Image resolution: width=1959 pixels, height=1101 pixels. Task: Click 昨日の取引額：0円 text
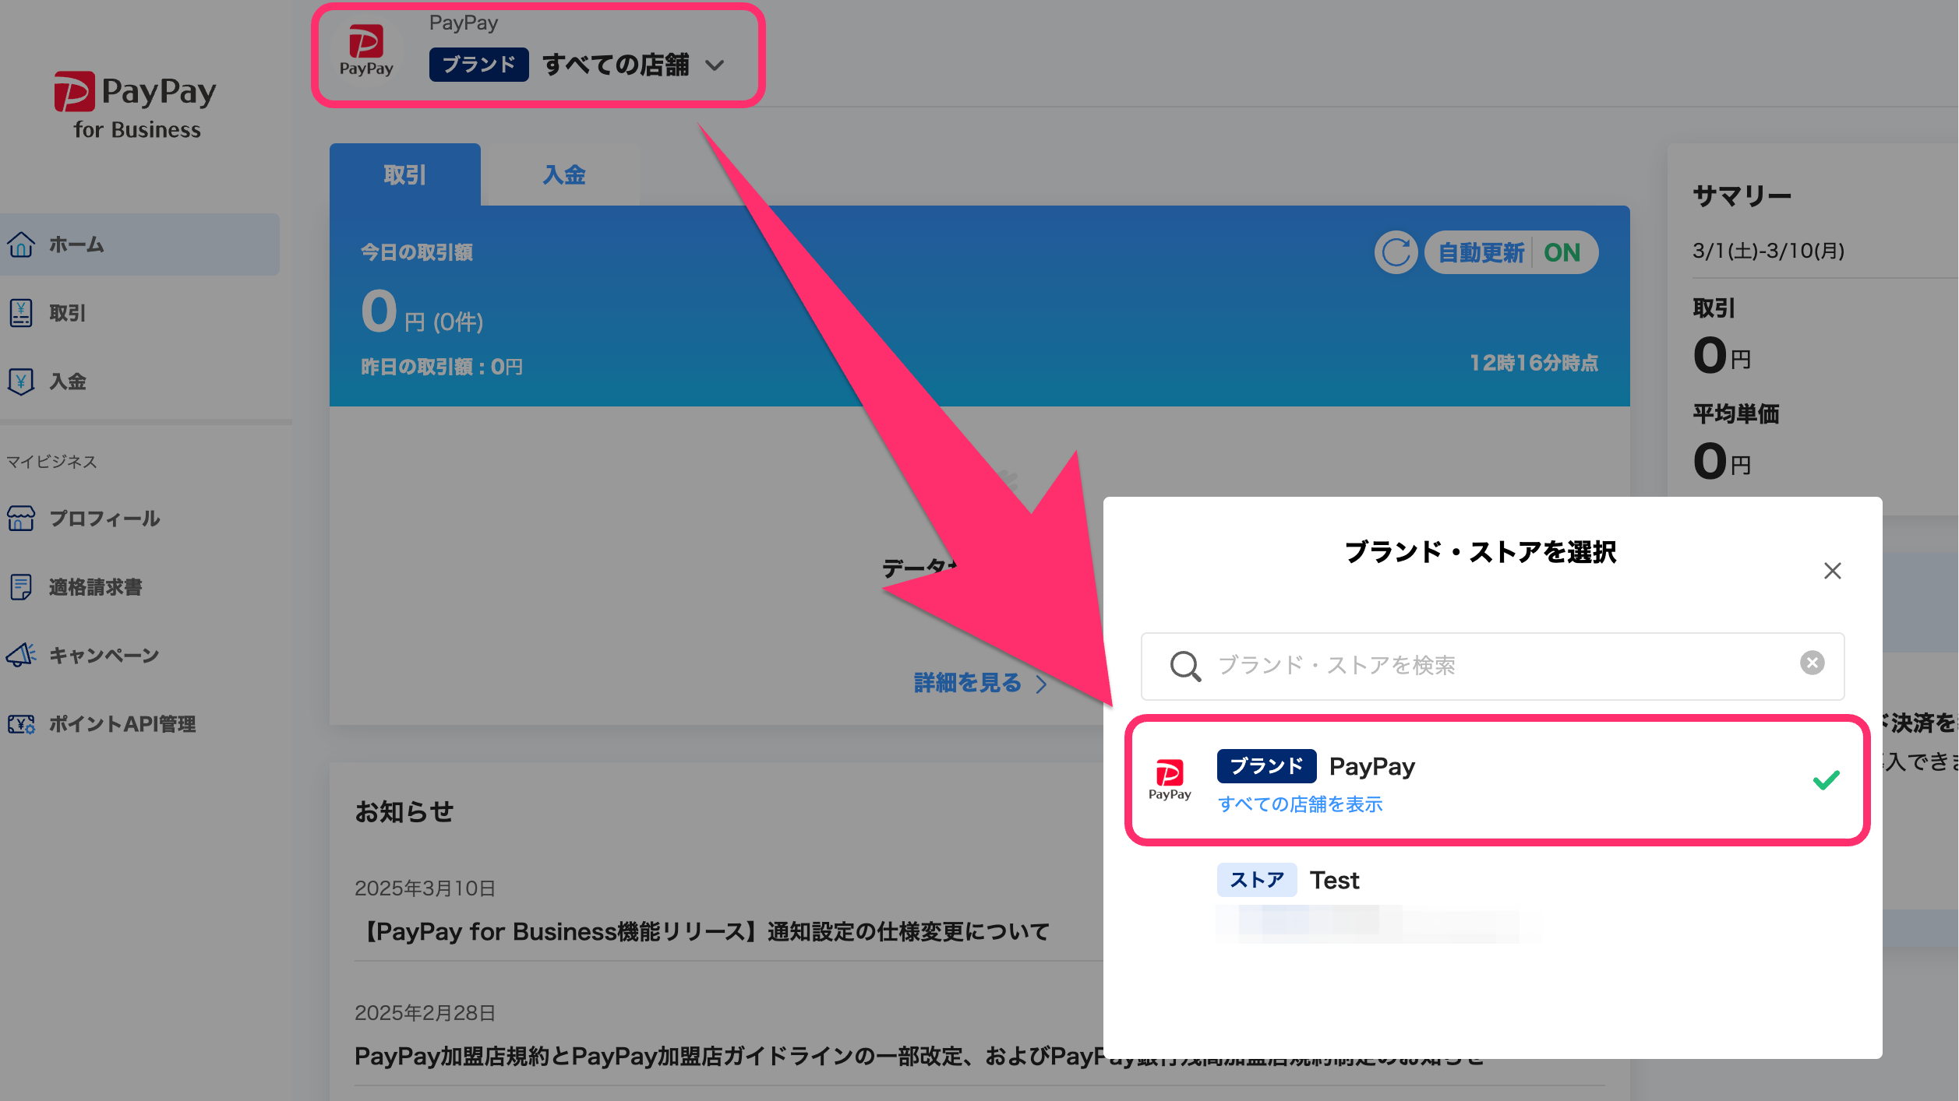pyautogui.click(x=442, y=367)
